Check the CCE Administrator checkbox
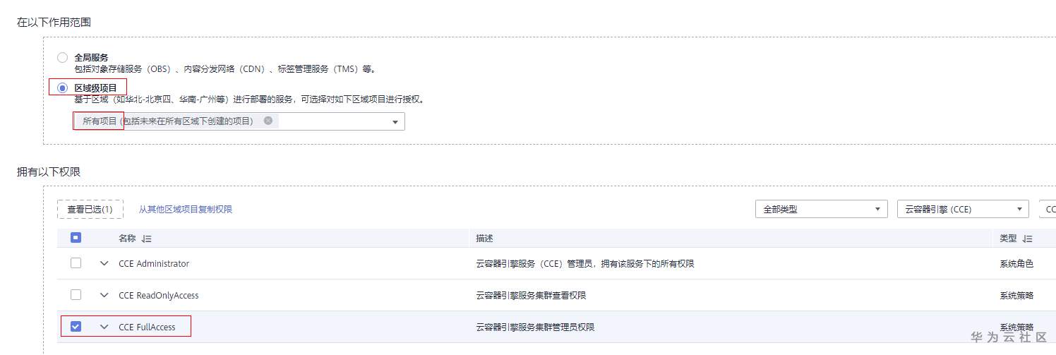1056x355 pixels. click(76, 263)
